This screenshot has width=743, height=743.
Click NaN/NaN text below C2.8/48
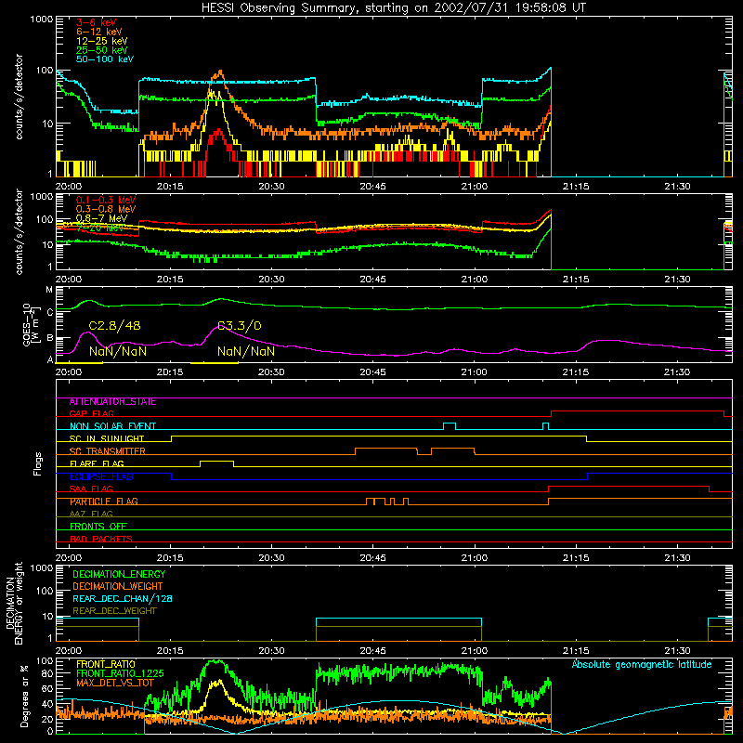point(118,352)
